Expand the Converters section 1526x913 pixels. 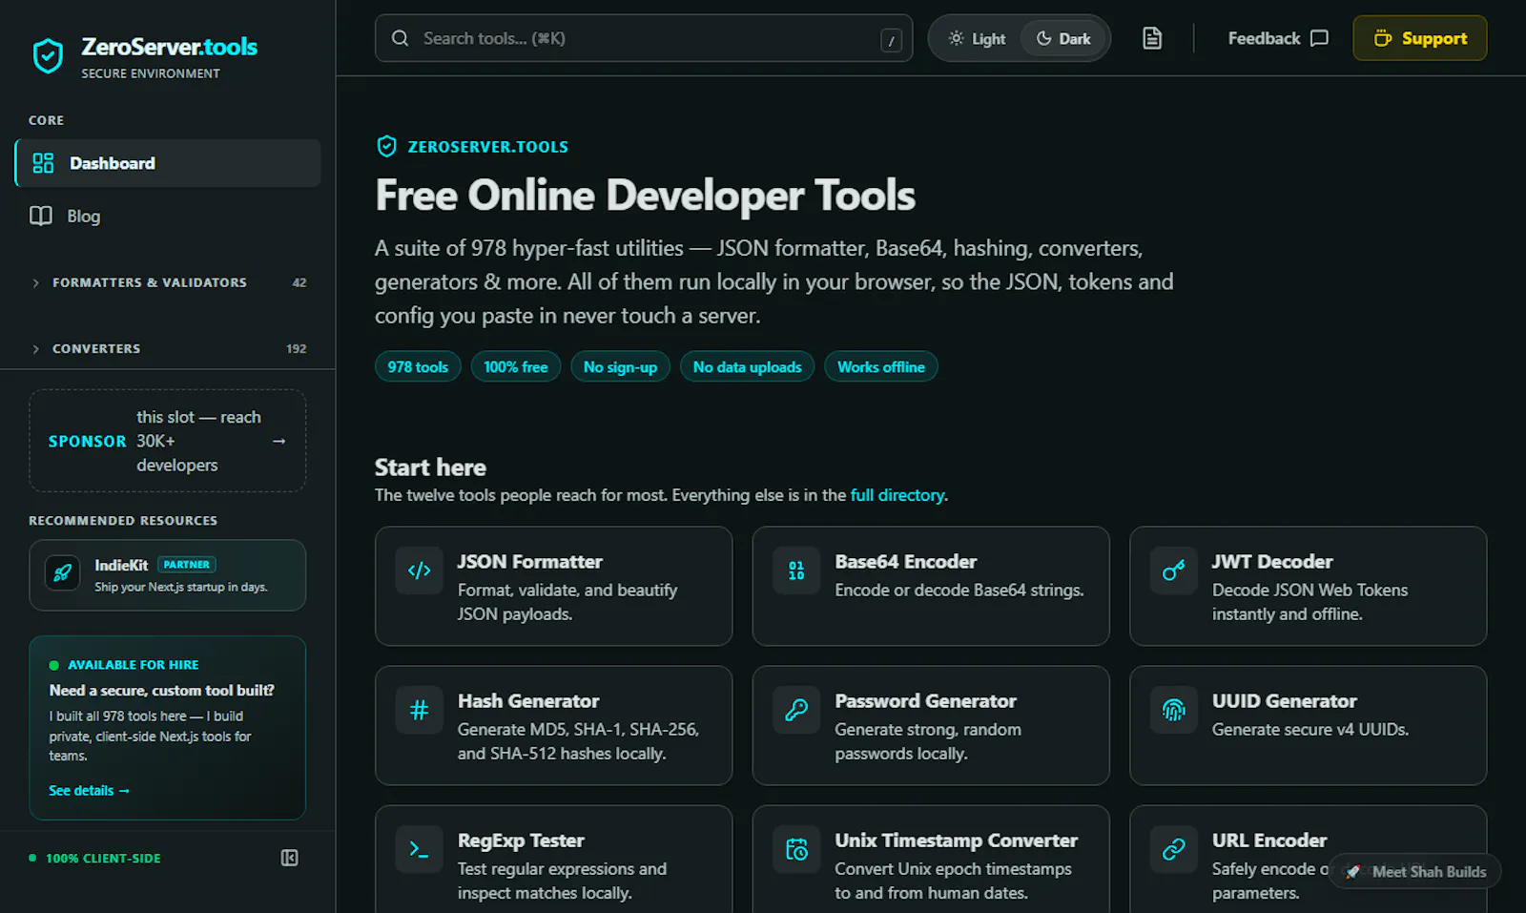pos(168,348)
